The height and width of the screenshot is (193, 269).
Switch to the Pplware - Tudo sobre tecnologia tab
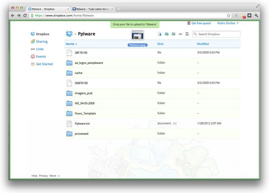[x=93, y=9]
